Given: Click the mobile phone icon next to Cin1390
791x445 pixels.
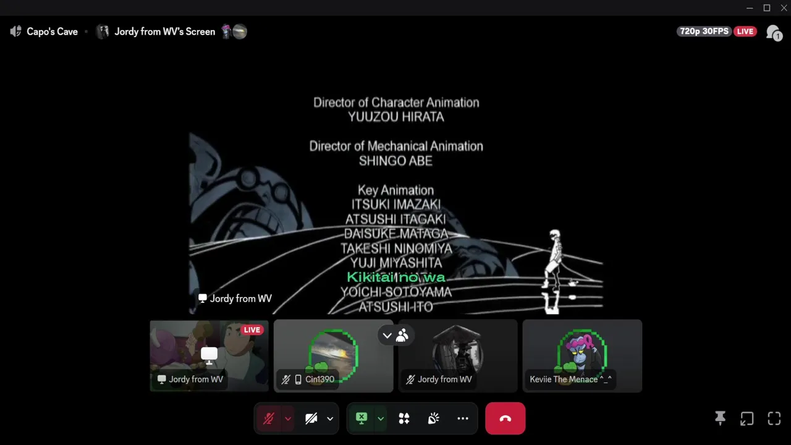Looking at the screenshot, I should click(298, 379).
